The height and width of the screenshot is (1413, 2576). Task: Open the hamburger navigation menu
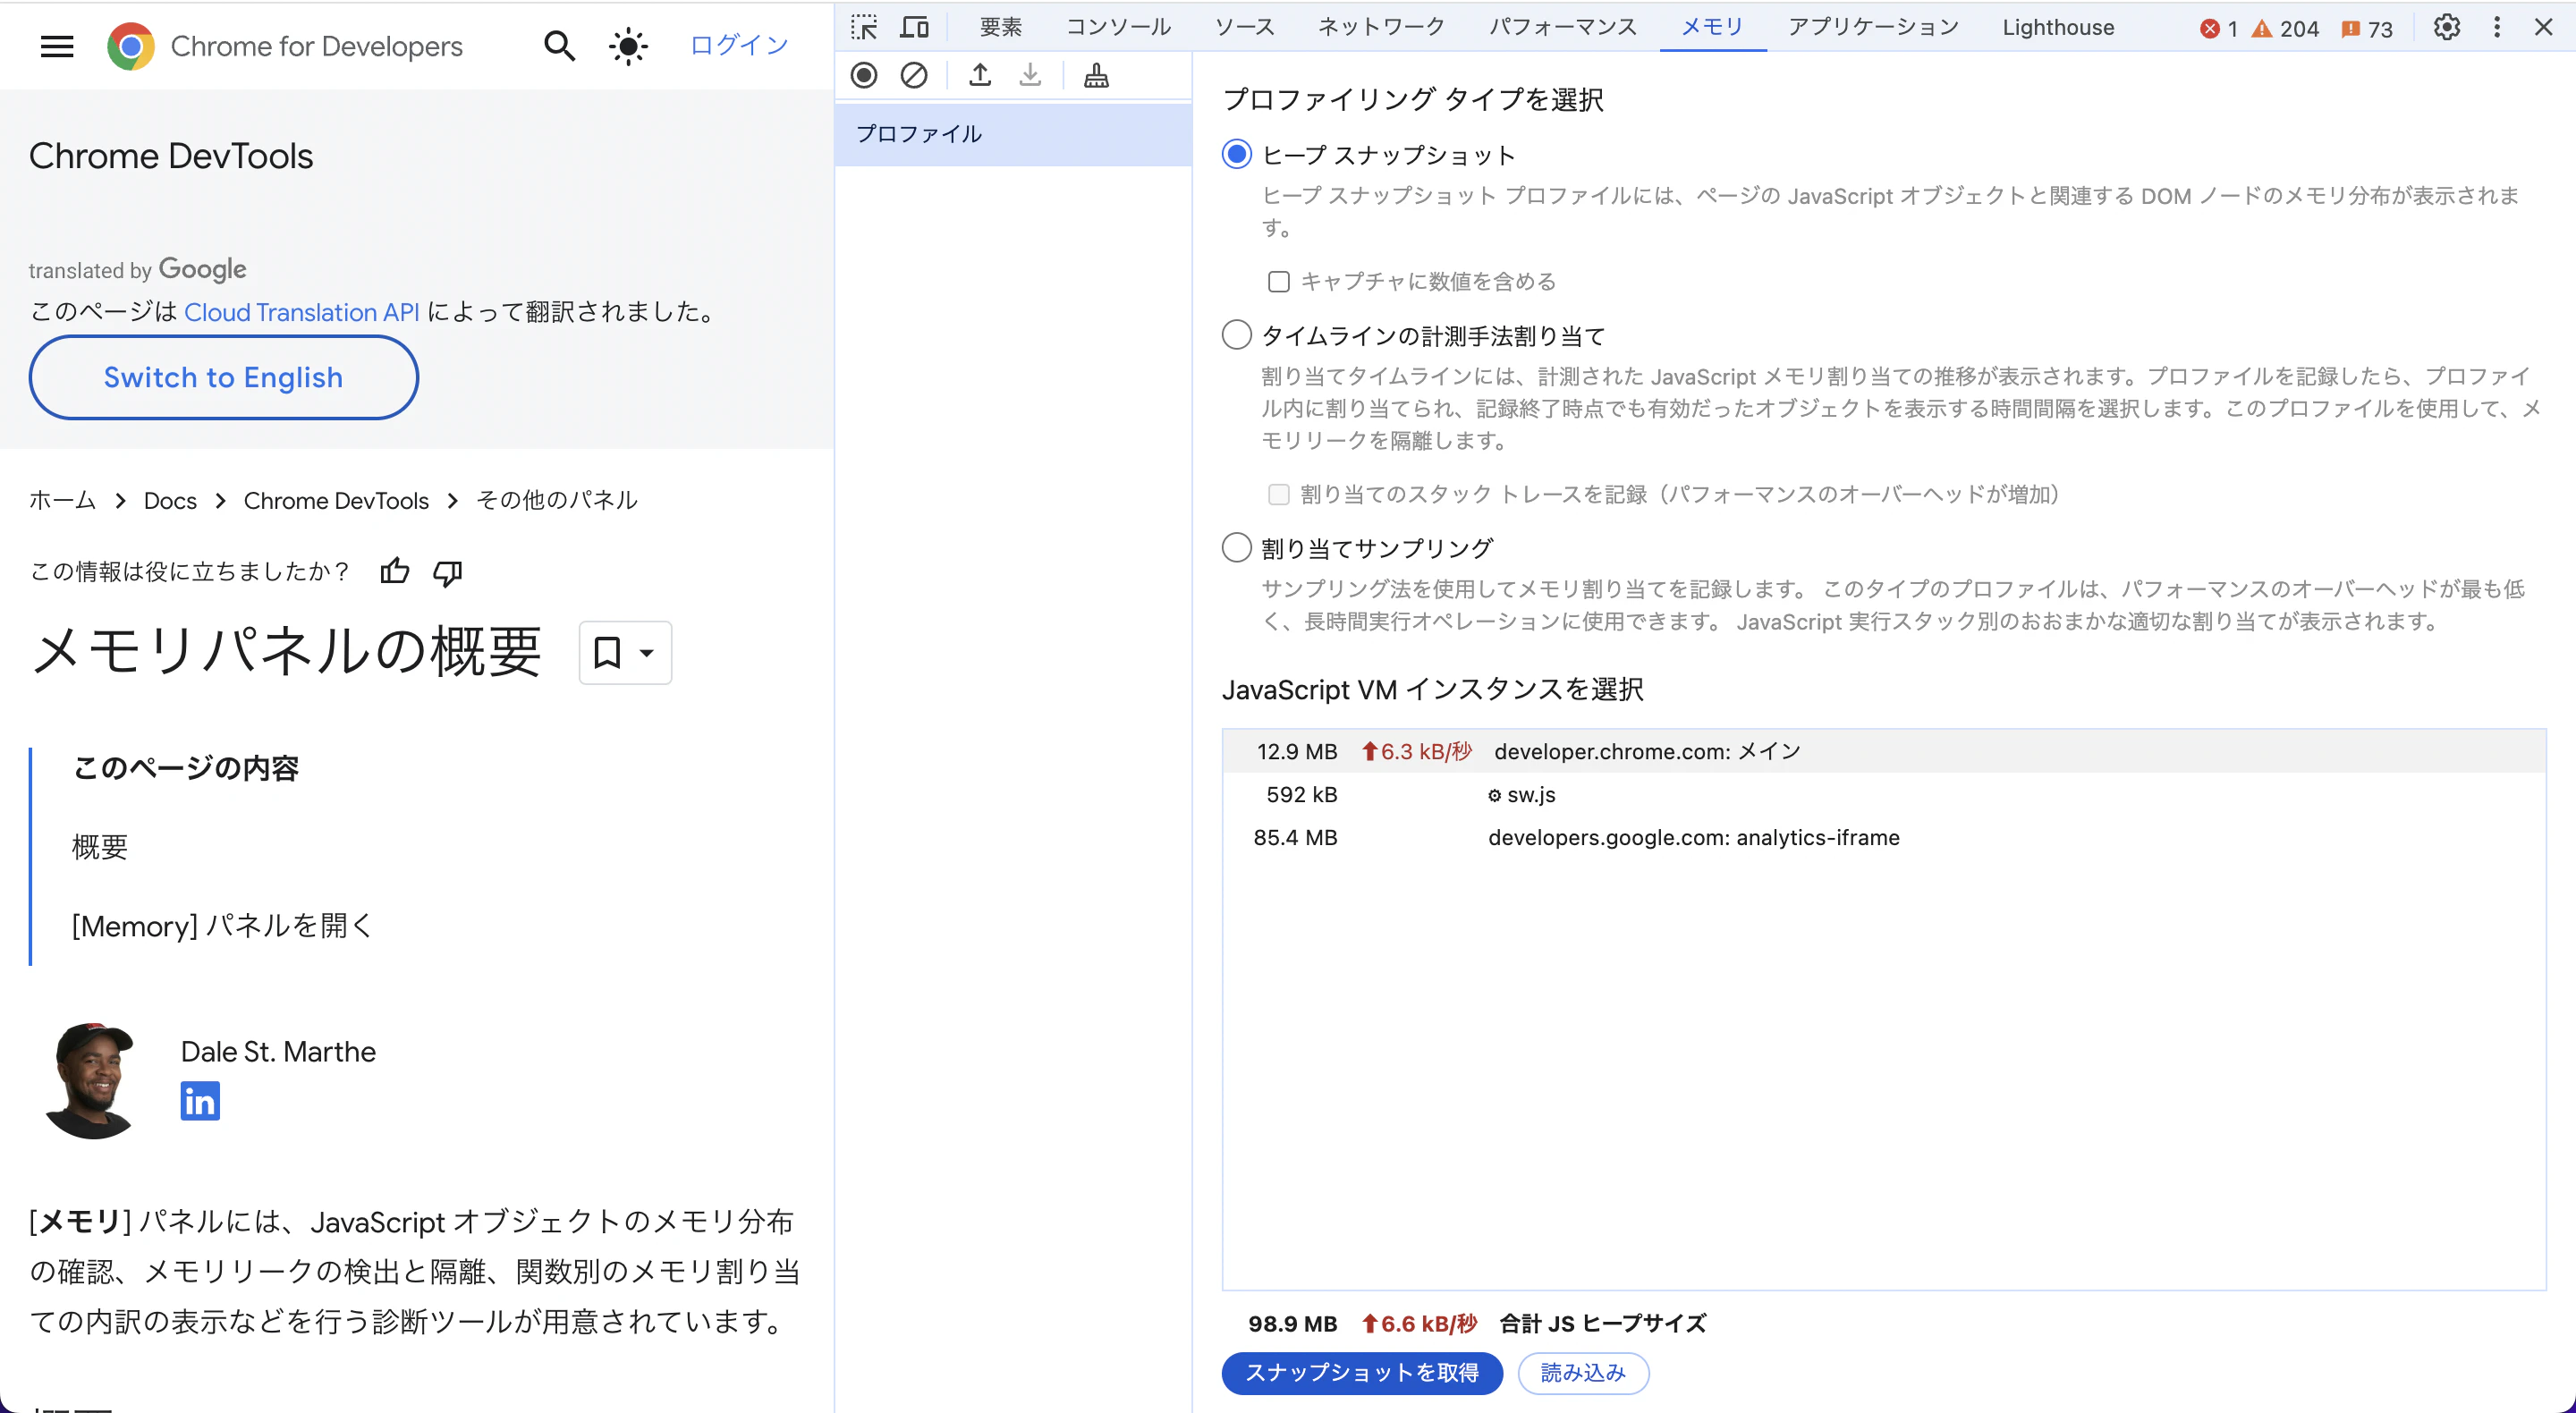pyautogui.click(x=57, y=46)
